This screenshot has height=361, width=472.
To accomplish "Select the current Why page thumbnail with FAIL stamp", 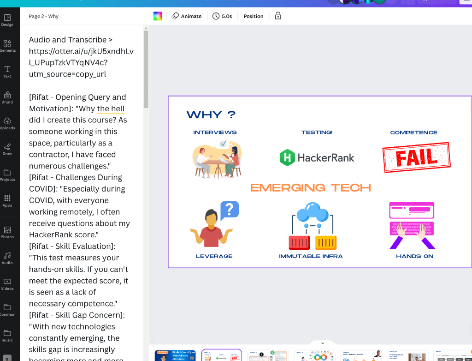I will click(x=222, y=355).
